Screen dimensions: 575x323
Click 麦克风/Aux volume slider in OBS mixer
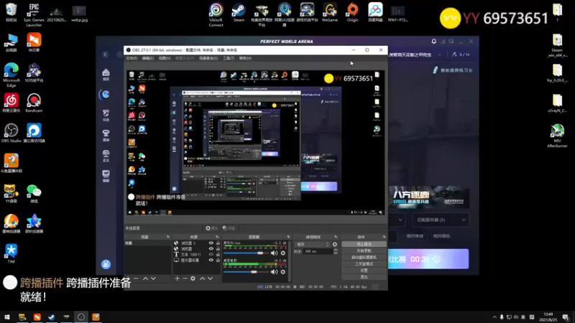[x=246, y=253]
